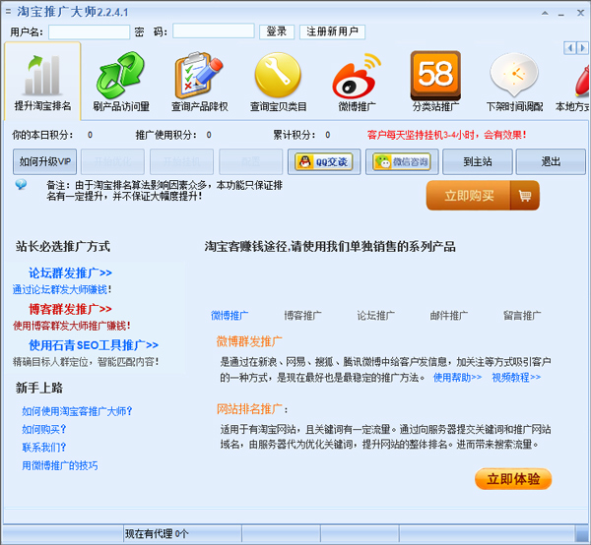
Task: Click the 立即体验 button
Action: 513,479
